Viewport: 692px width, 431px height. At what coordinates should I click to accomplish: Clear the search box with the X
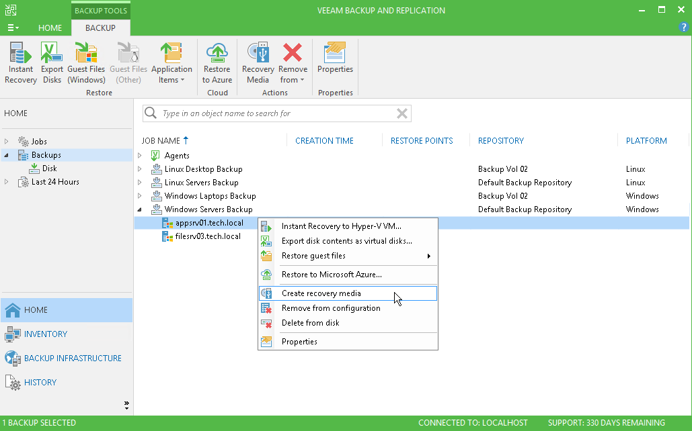tap(401, 113)
